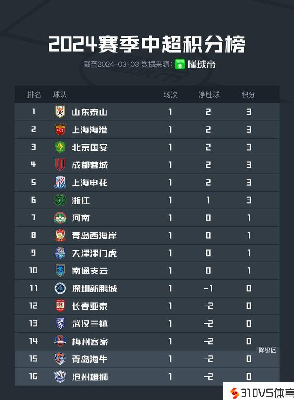Screen dimensions: 294x400
Task: Click the 2024赛季中超积分榜 title
Action: click(x=147, y=45)
